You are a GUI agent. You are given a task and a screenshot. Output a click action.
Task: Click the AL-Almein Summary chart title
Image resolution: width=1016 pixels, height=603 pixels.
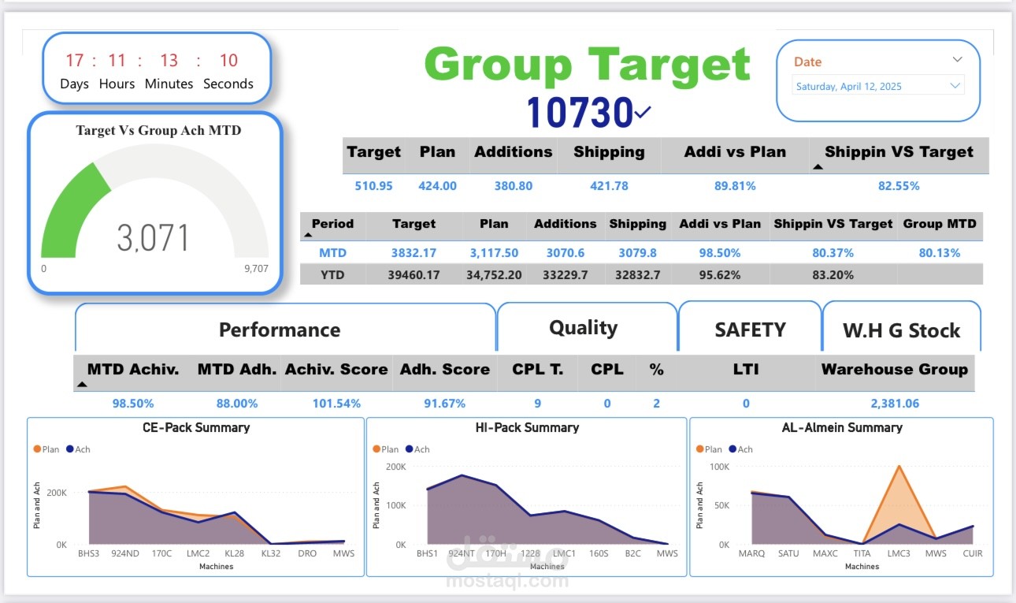842,427
